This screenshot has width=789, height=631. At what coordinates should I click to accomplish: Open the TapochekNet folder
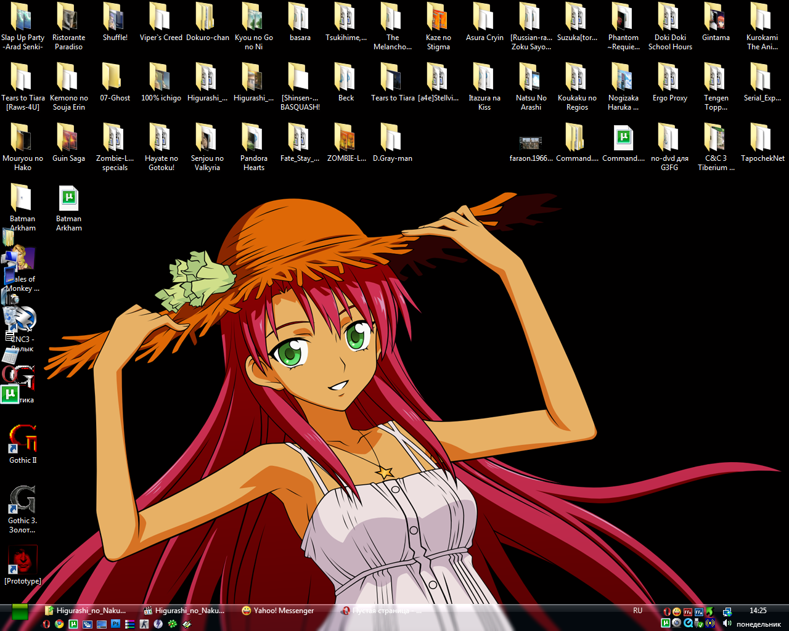(x=762, y=143)
